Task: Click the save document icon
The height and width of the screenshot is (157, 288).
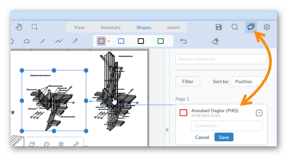Action: (219, 27)
